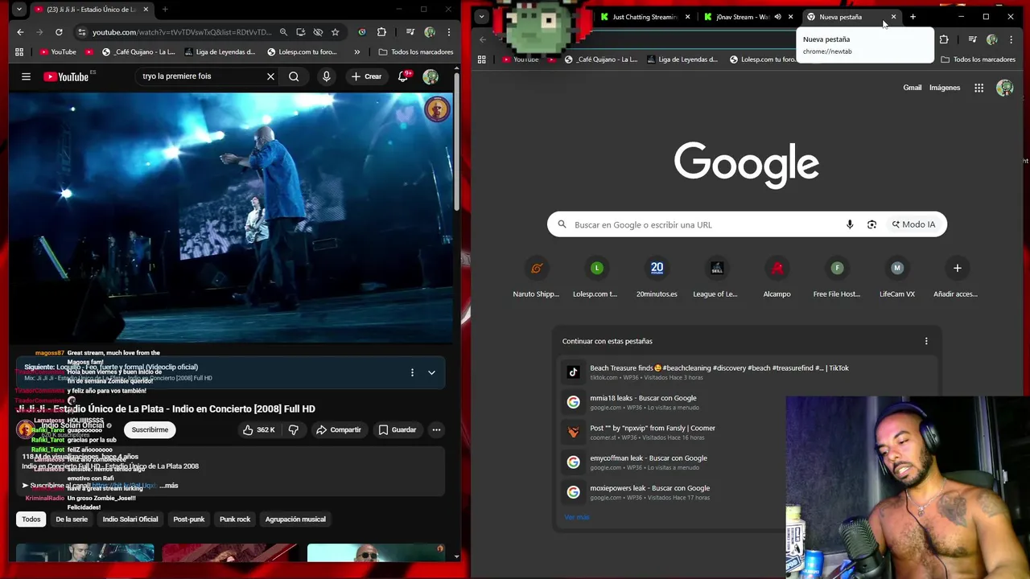Open apps grid in YouTube window bookmarks bar
The height and width of the screenshot is (579, 1030).
(19, 51)
